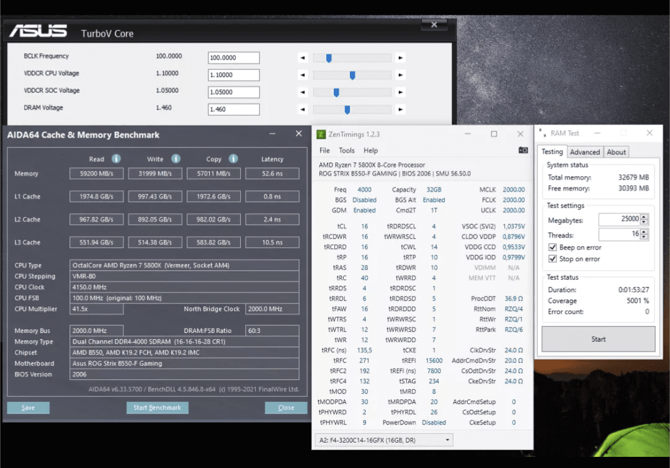Close the AIDA64 benchmark window
670x468 pixels.
(298, 134)
